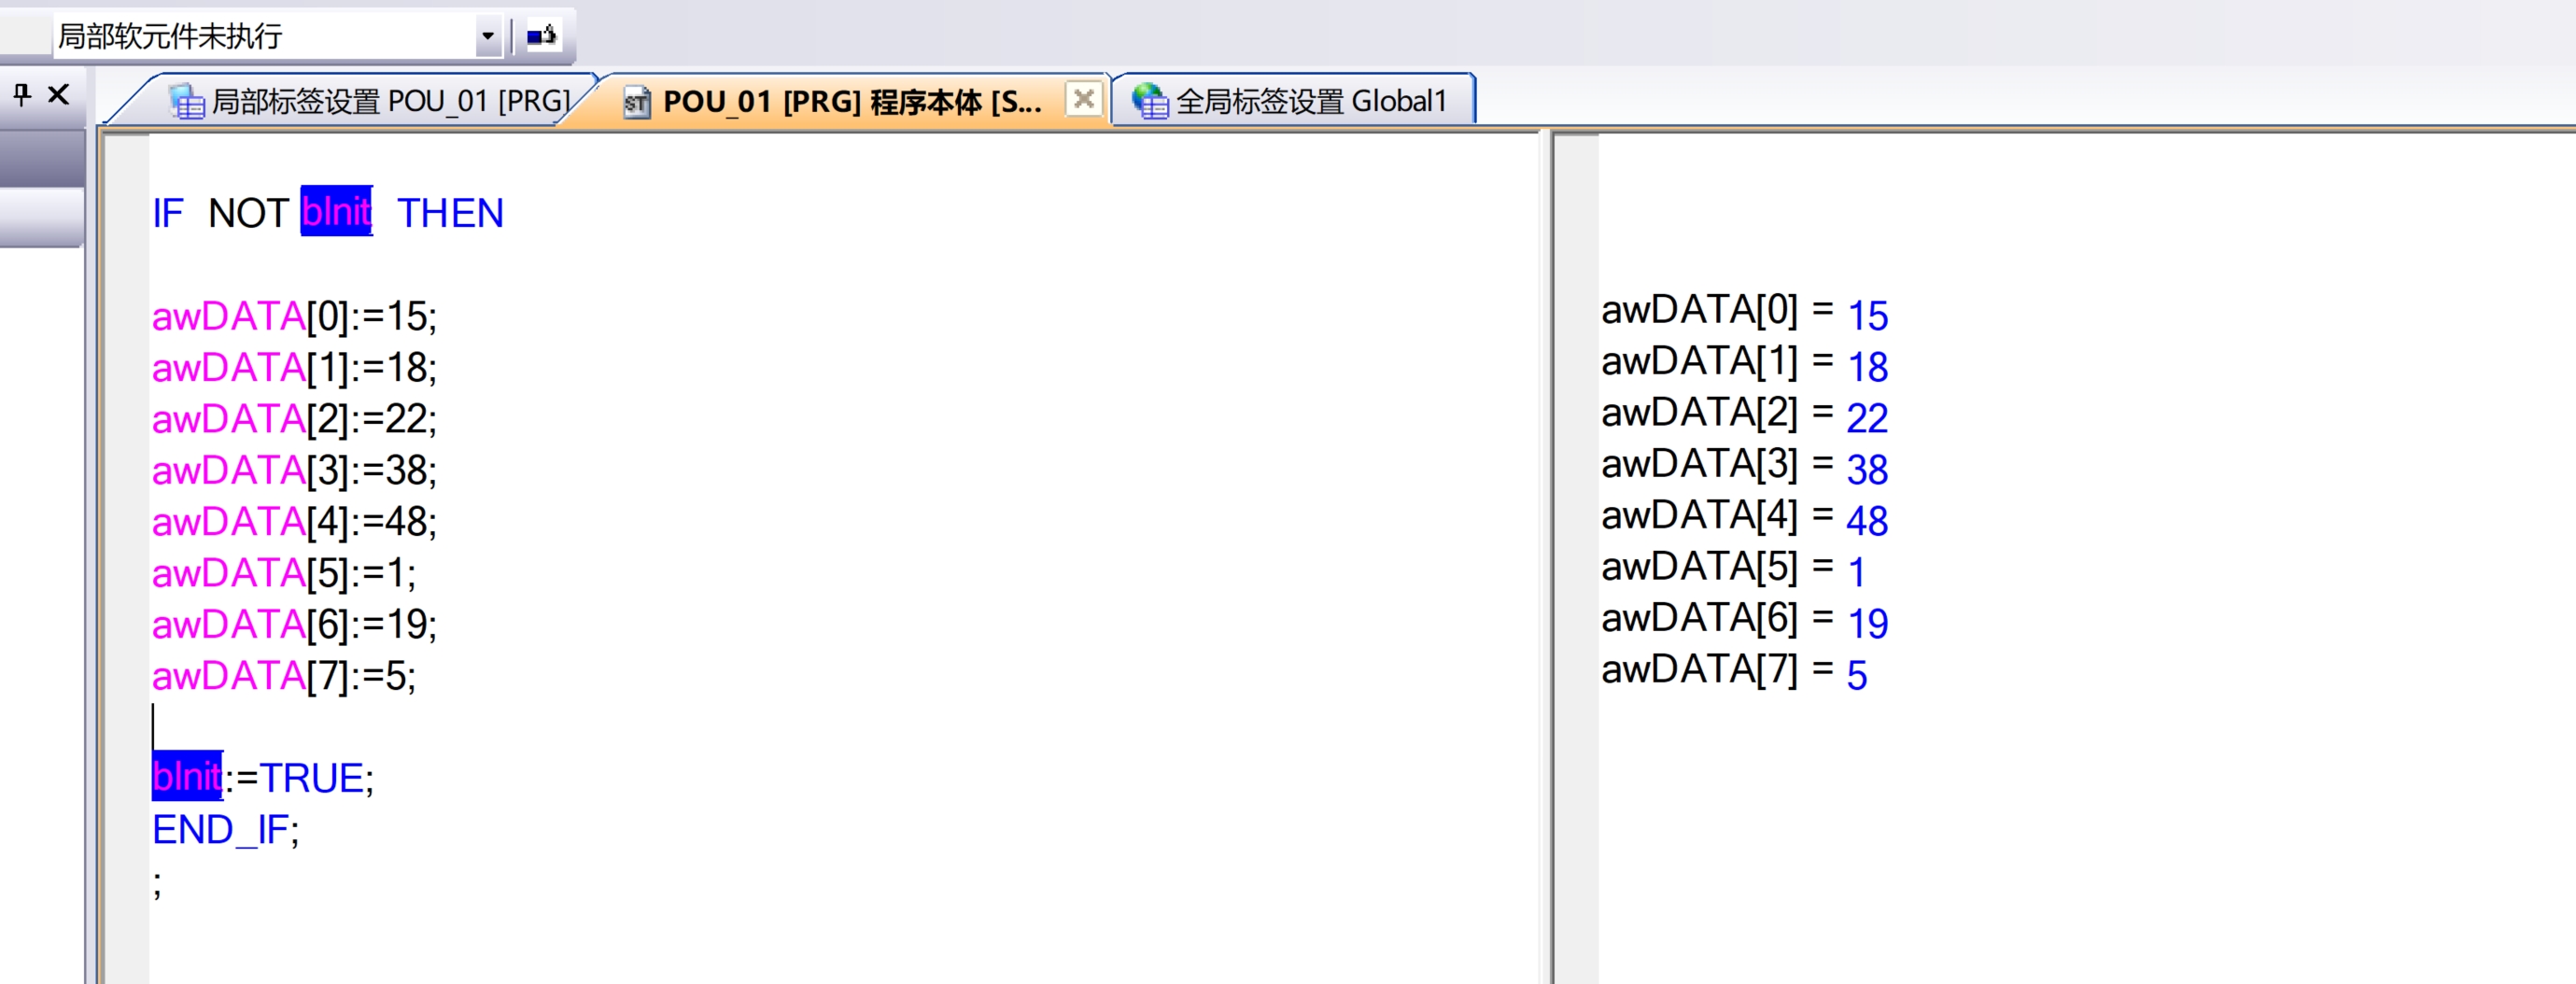Click the awDATA[5]:=1 code line
The height and width of the screenshot is (984, 2576).
point(283,574)
